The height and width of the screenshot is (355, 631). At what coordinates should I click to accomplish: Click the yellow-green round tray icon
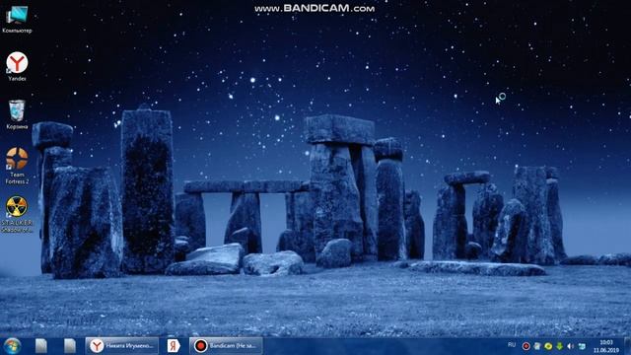(548, 346)
